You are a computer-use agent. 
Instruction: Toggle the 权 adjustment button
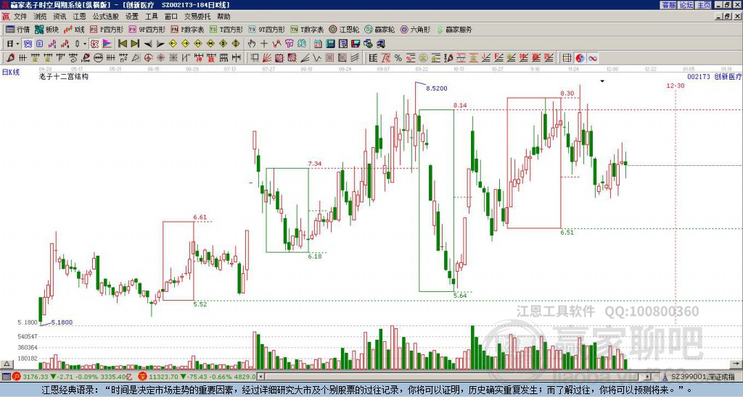click(94, 44)
